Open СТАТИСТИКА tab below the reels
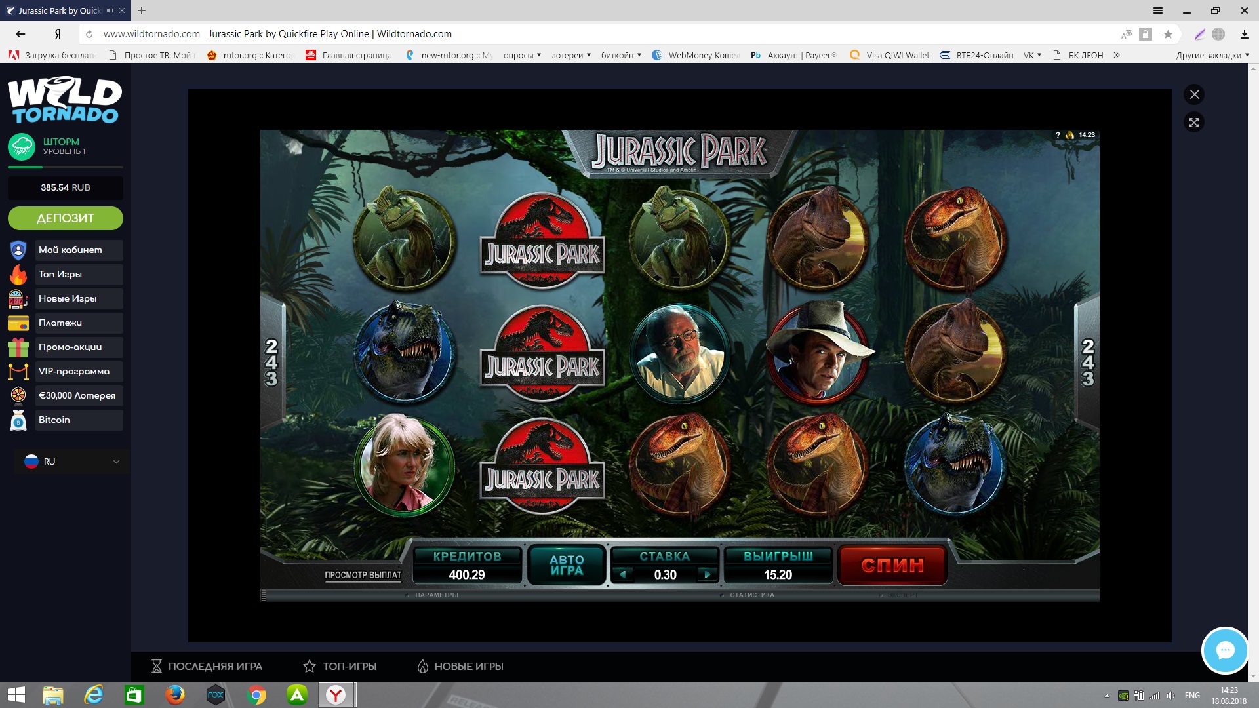 tap(751, 595)
